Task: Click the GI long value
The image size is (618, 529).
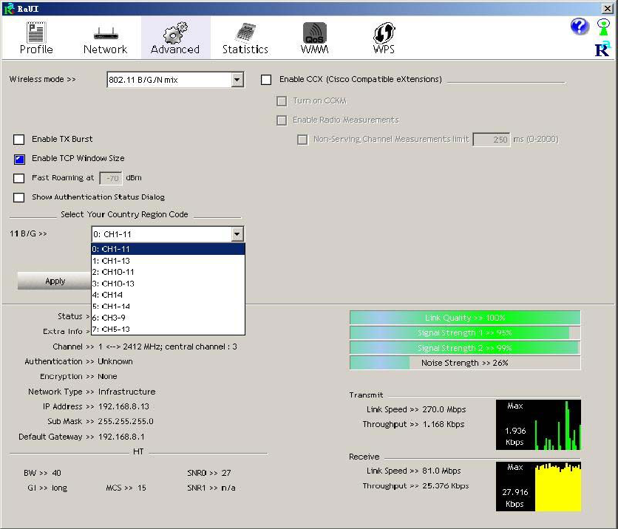Action: click(60, 488)
